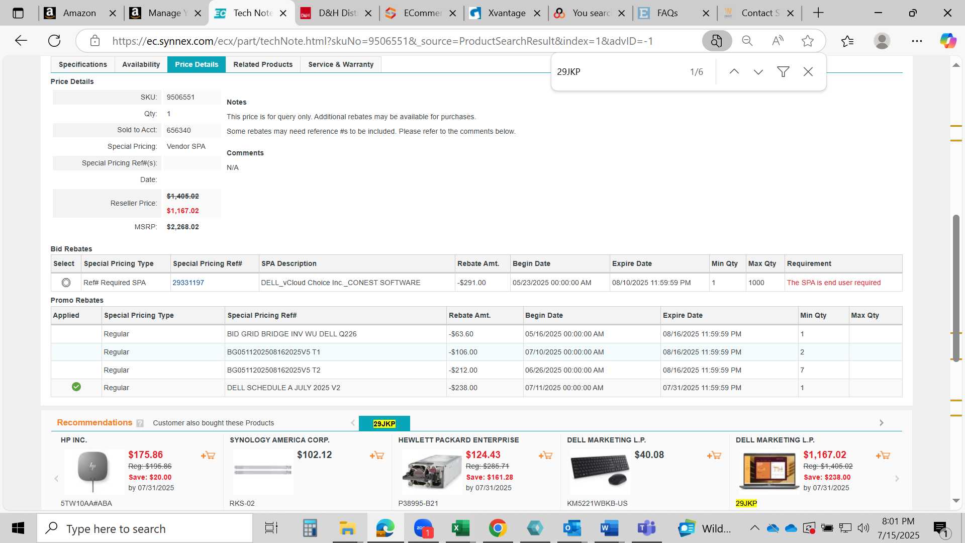Click the Windows taskbar search box

pos(145,528)
